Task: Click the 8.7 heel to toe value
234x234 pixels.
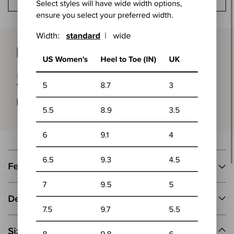Action: (106, 86)
